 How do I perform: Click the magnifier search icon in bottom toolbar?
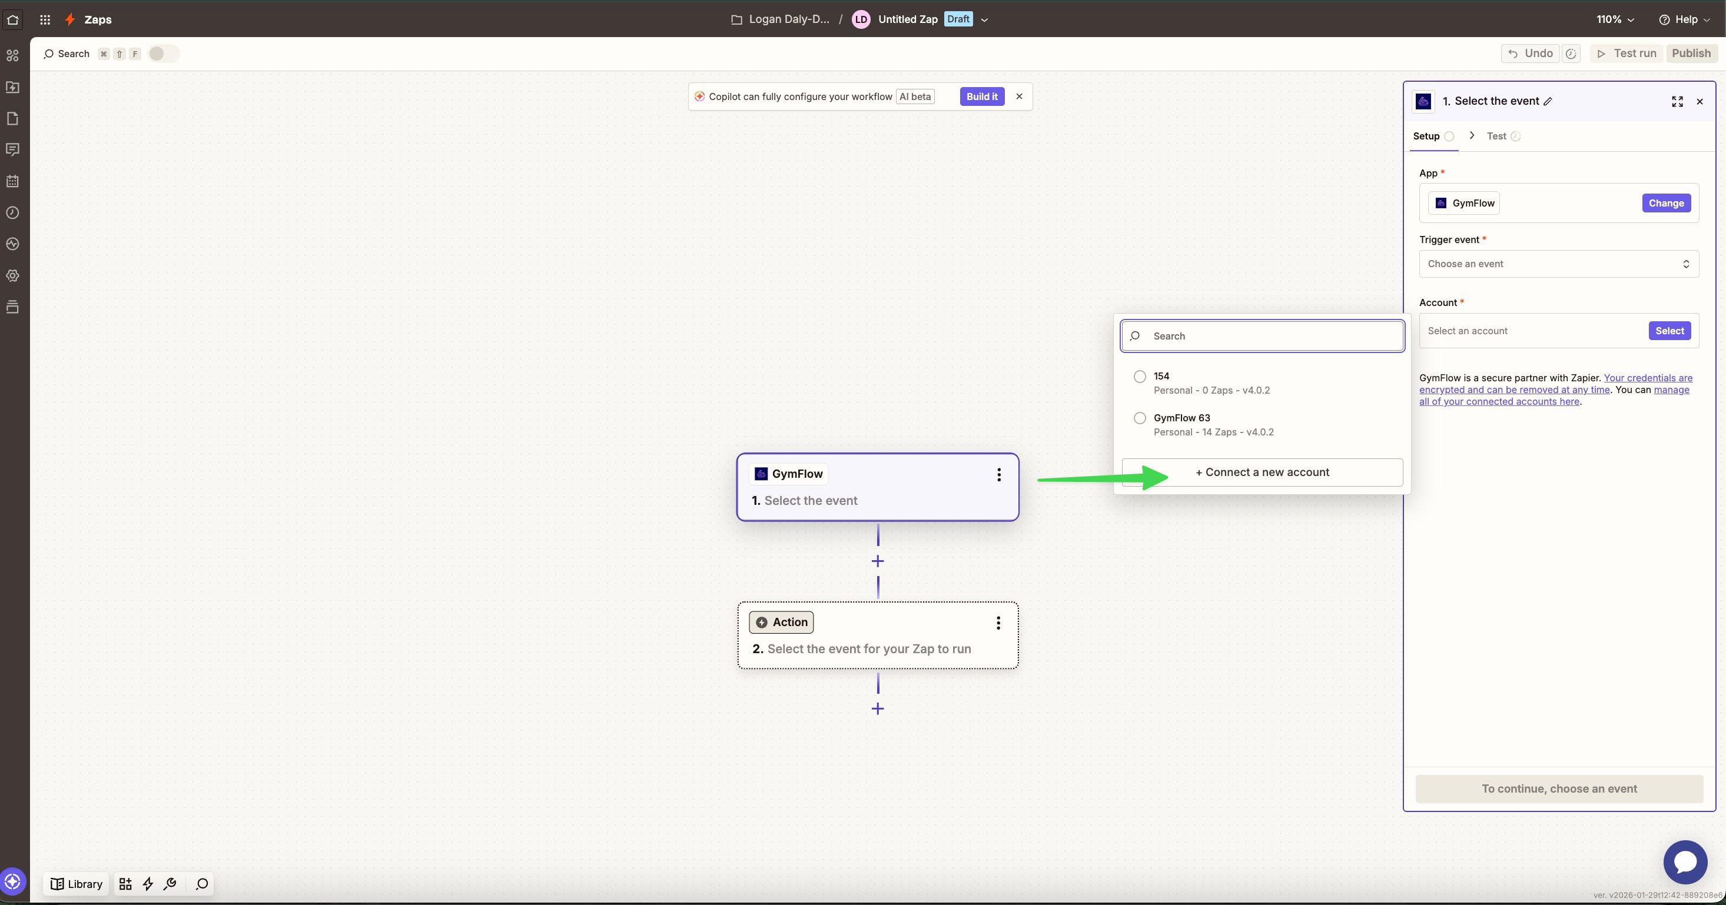click(202, 884)
